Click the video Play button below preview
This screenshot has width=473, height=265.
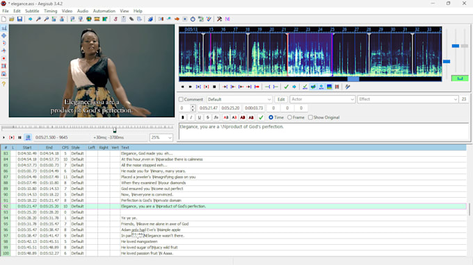click(3, 137)
